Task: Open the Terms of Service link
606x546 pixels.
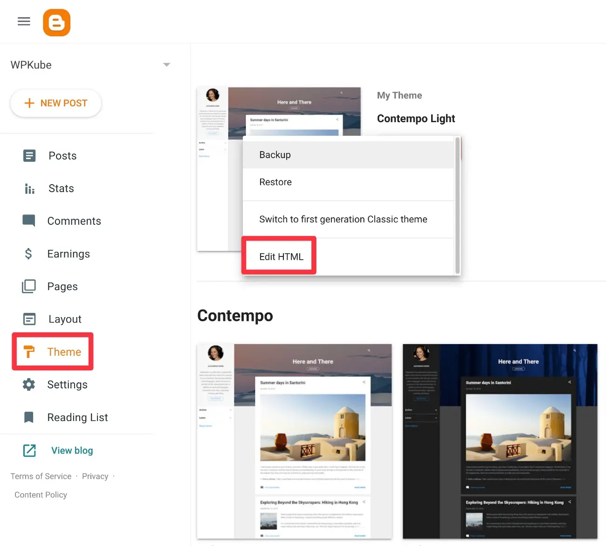Action: [41, 476]
